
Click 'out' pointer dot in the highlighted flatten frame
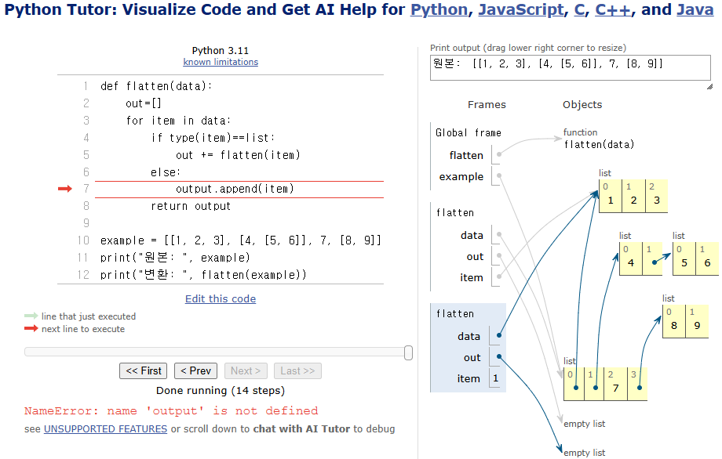[x=498, y=356]
